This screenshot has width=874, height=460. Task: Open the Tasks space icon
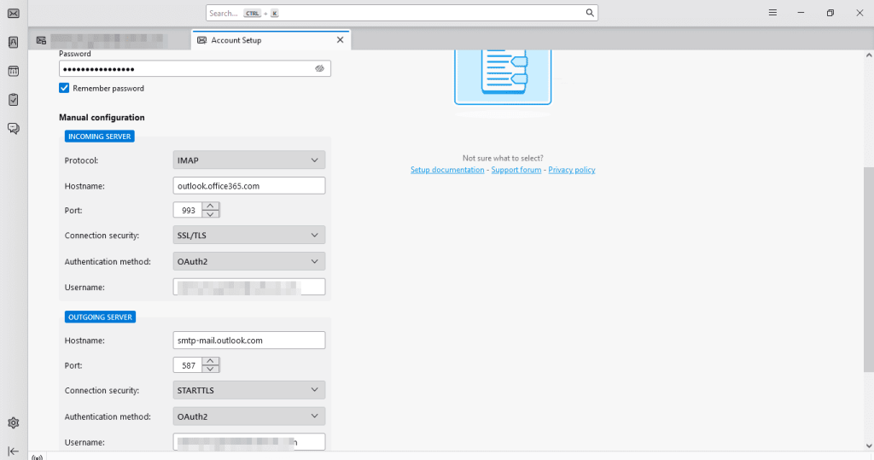pyautogui.click(x=14, y=100)
